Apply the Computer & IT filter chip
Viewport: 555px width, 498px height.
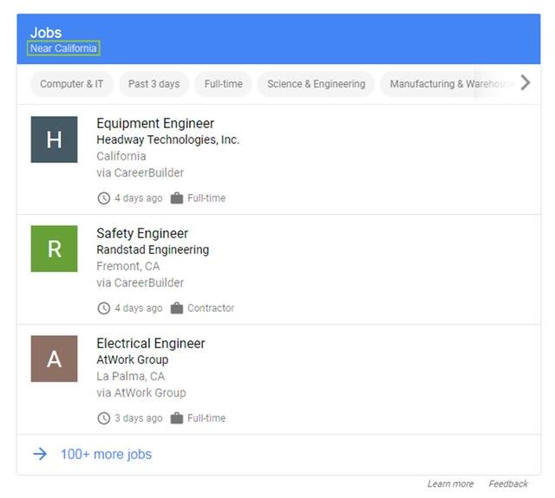point(71,84)
